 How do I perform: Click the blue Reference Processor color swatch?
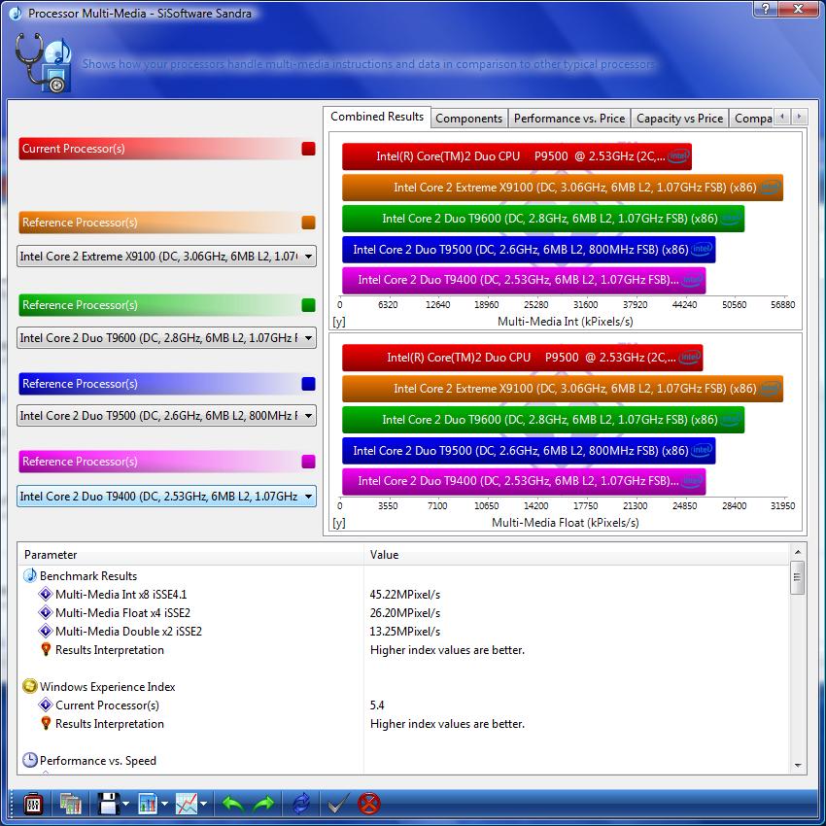coord(309,384)
